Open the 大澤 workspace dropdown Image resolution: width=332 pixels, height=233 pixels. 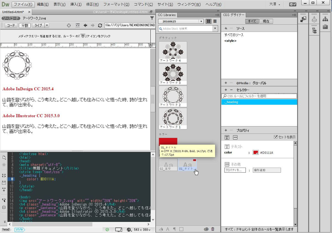pos(275,4)
